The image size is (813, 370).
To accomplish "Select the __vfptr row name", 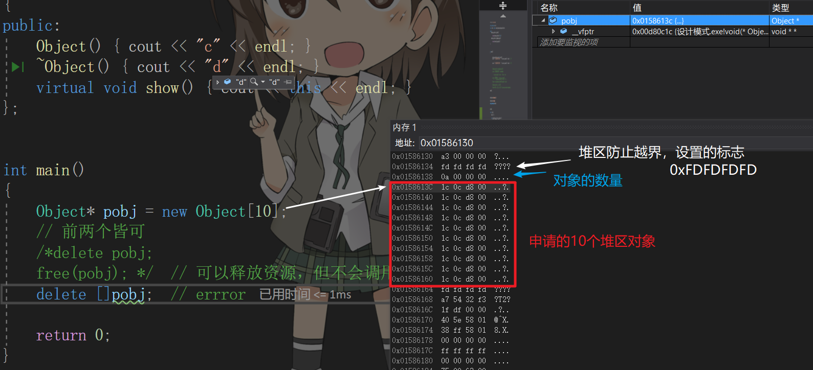I will (583, 32).
